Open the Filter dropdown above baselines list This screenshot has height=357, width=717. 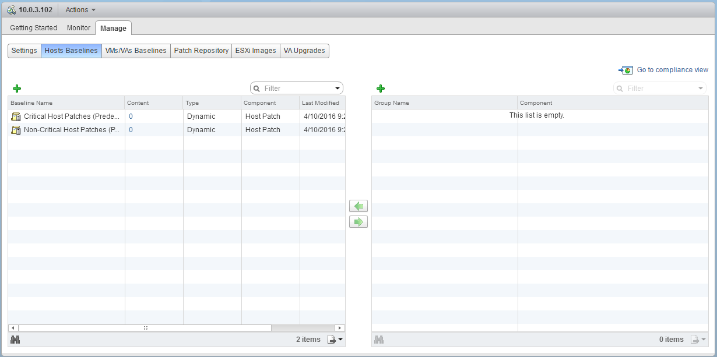337,88
